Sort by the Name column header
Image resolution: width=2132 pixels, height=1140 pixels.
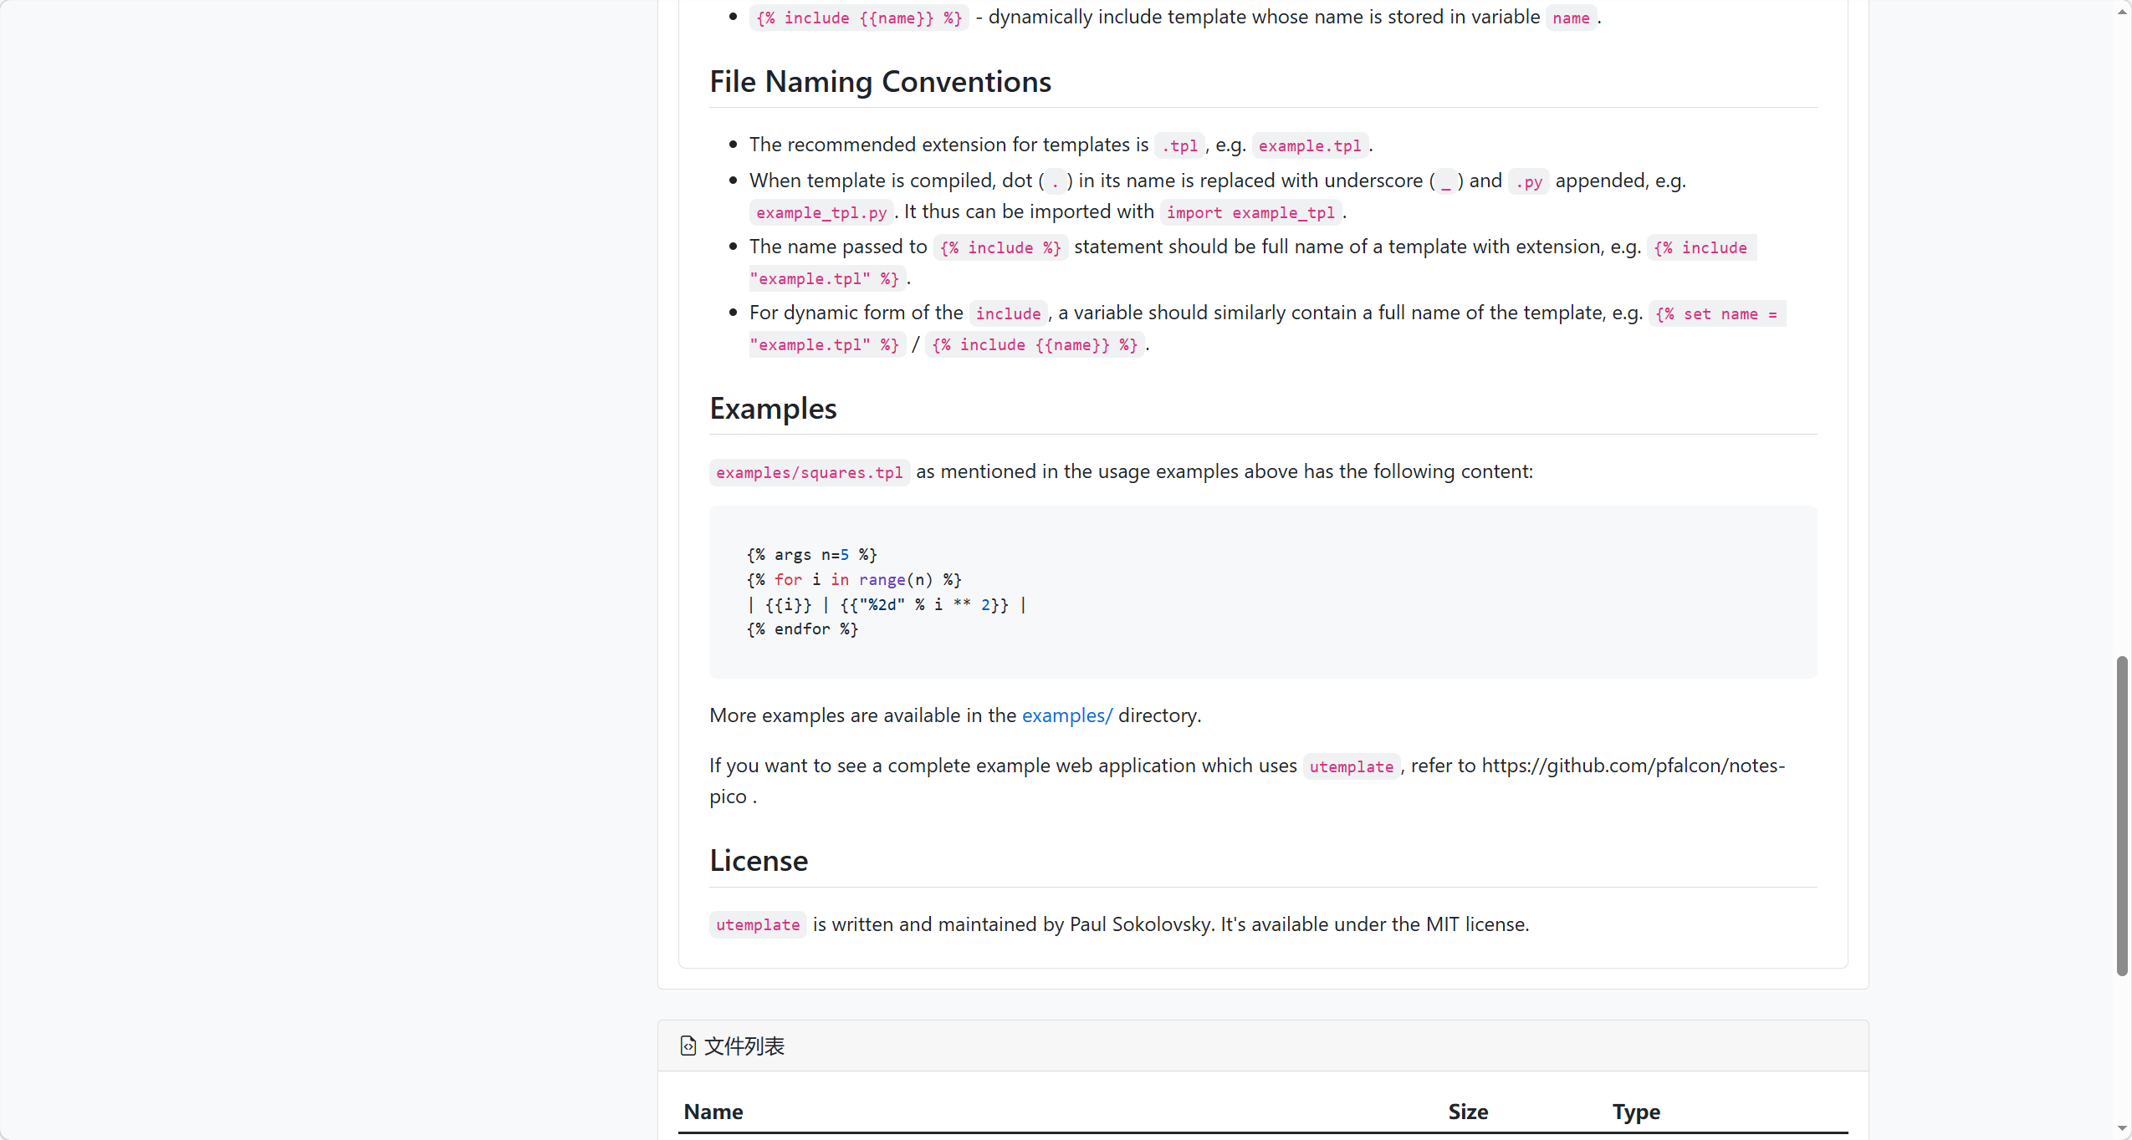pyautogui.click(x=713, y=1112)
